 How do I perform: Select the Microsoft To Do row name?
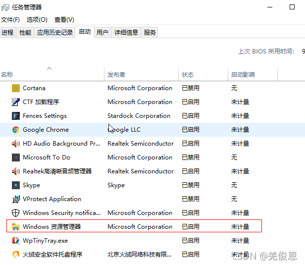(x=47, y=158)
